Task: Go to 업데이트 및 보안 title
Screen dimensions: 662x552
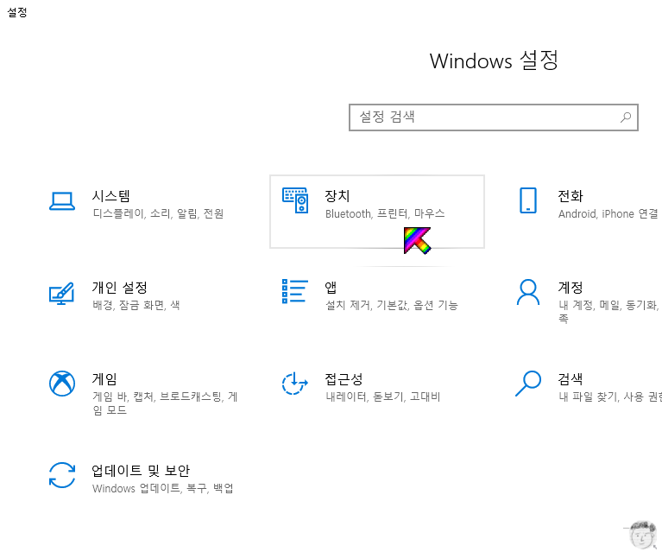Action: [141, 471]
